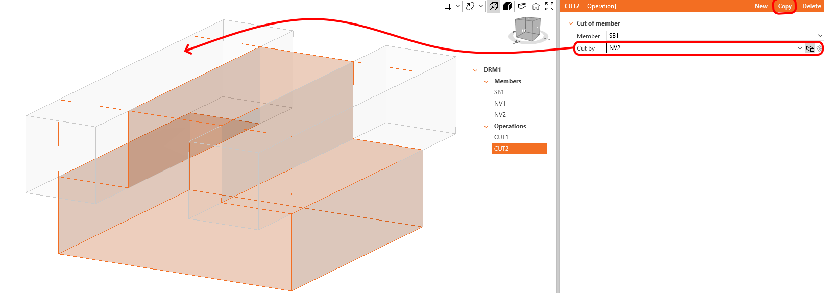824x293 pixels.
Task: Collapse the Members tree group
Action: 486,81
